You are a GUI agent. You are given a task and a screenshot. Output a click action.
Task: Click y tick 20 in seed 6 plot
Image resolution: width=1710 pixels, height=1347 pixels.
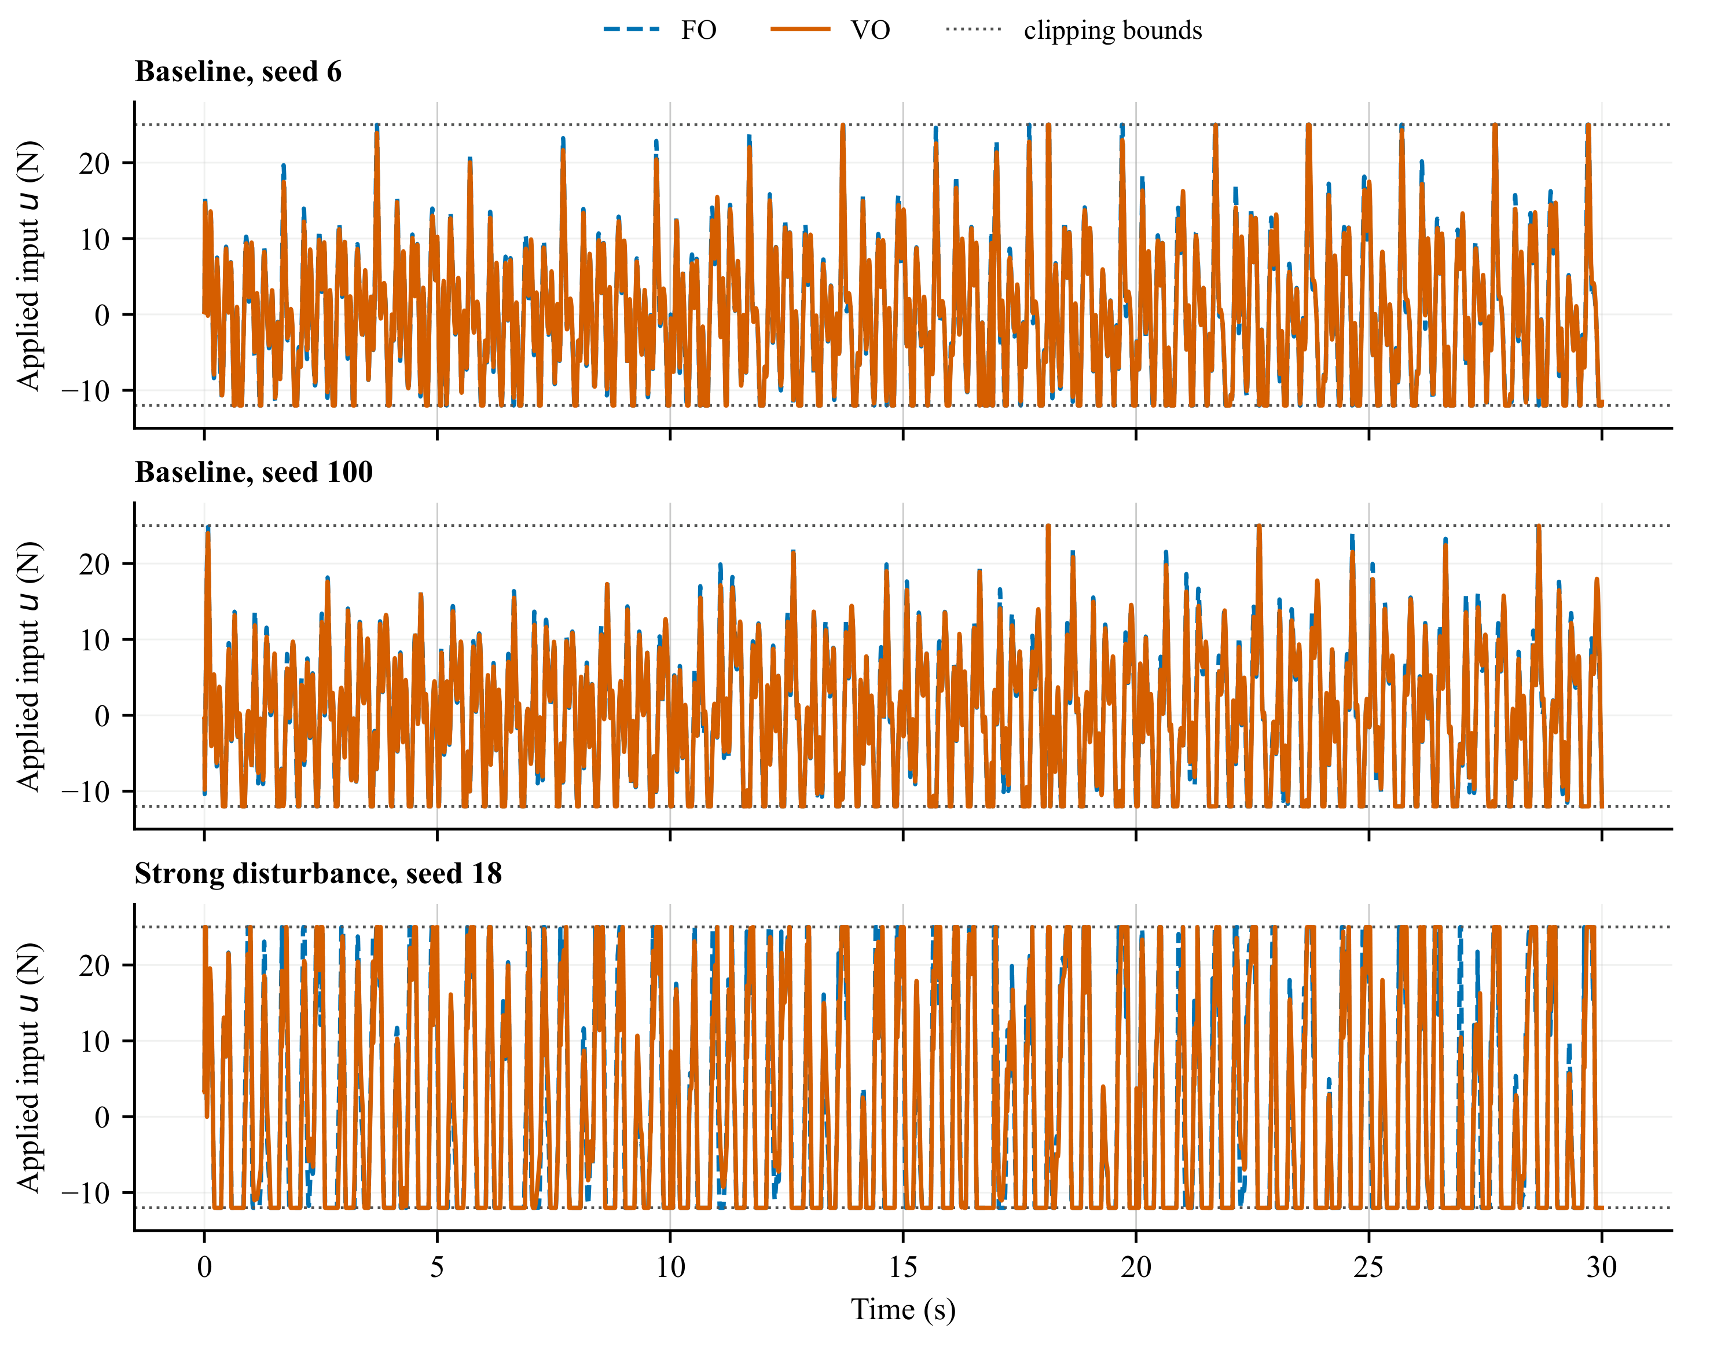coord(94,163)
